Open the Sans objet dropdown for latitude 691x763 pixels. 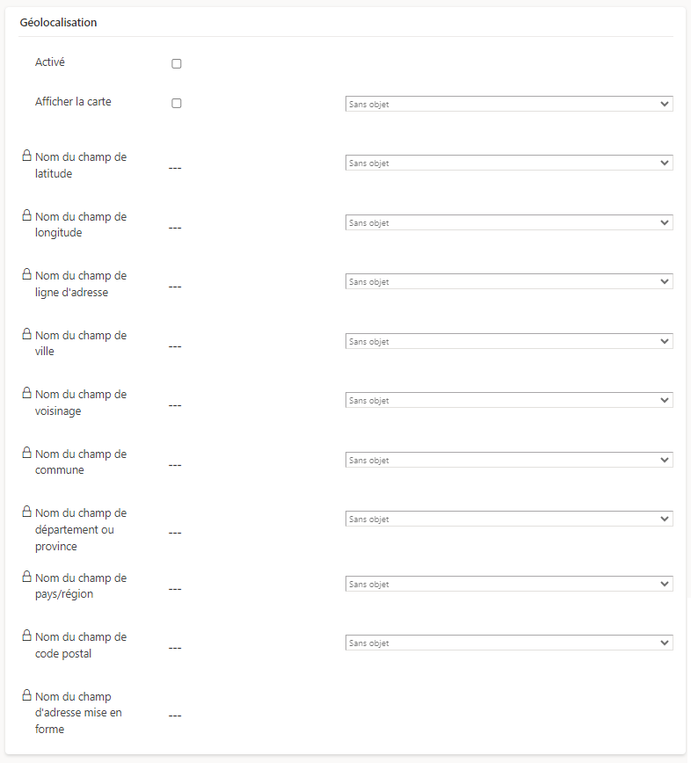[x=508, y=163]
